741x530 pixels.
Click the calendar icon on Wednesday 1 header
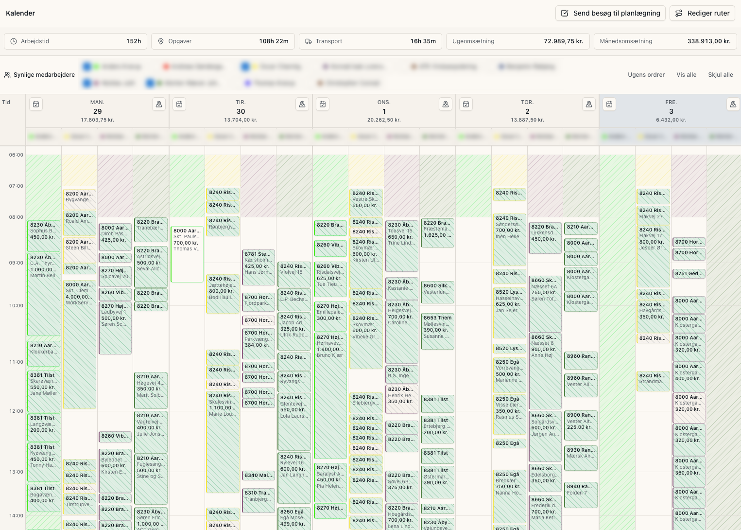[323, 104]
